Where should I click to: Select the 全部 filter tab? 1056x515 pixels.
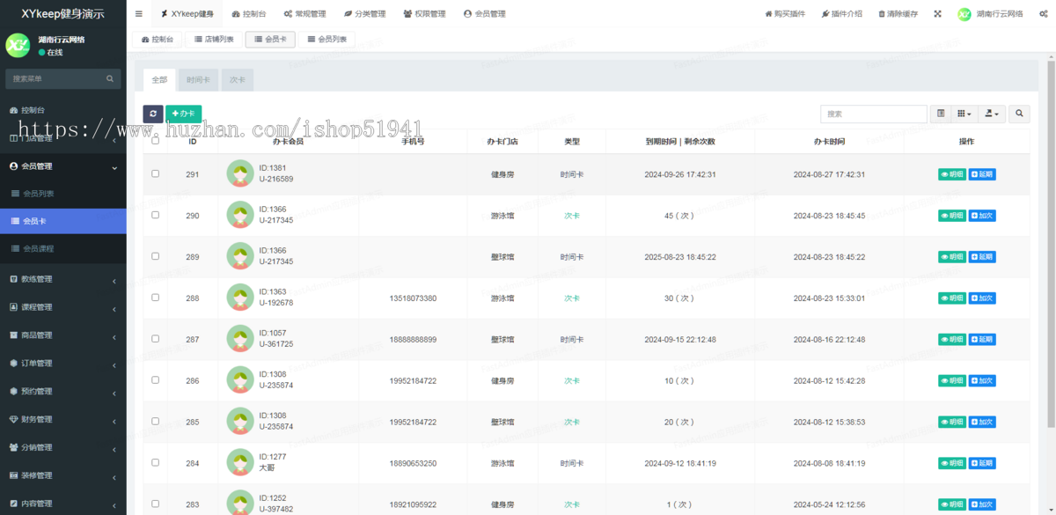[159, 79]
